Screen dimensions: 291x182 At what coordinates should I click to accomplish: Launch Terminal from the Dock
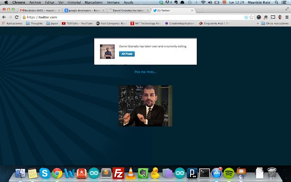205,173
